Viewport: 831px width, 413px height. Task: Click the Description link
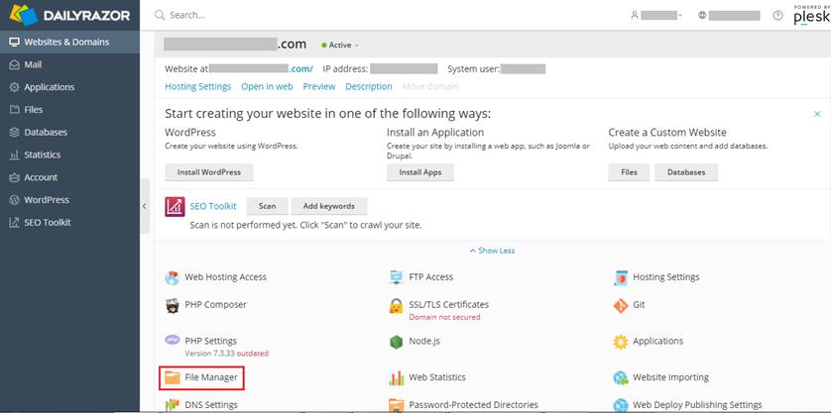click(369, 86)
